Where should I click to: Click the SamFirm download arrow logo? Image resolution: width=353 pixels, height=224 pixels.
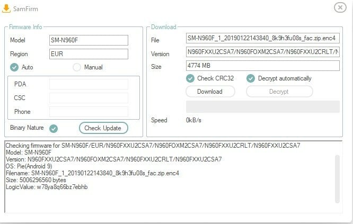tap(6, 8)
